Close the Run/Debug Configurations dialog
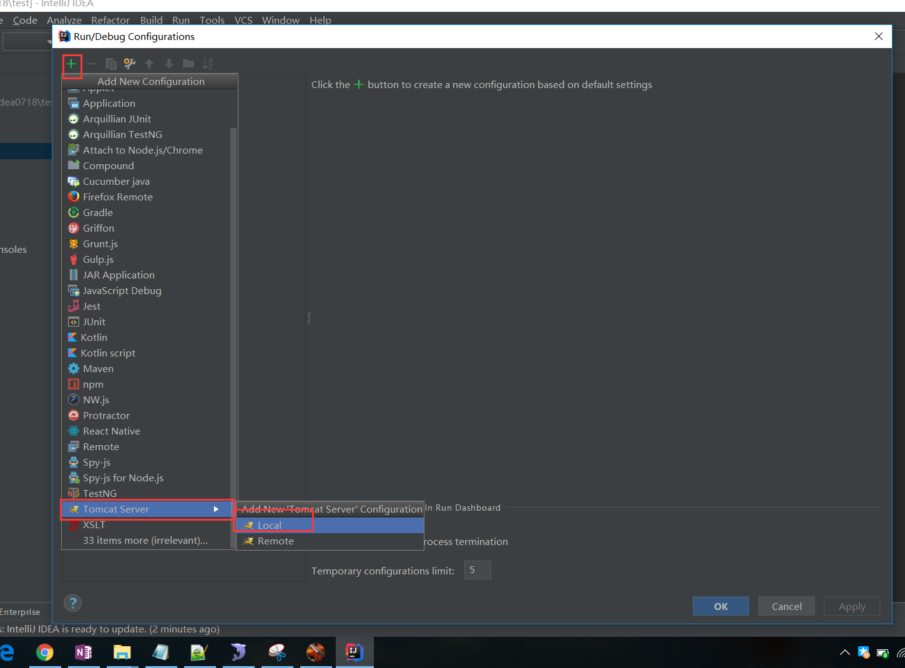Screen dimensions: 905x668 (879, 36)
